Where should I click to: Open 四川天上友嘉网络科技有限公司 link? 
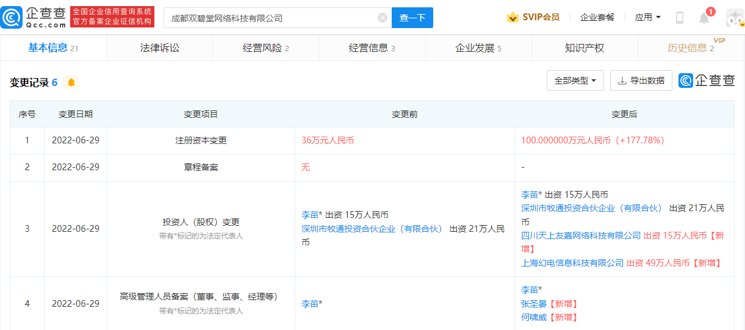coord(581,235)
